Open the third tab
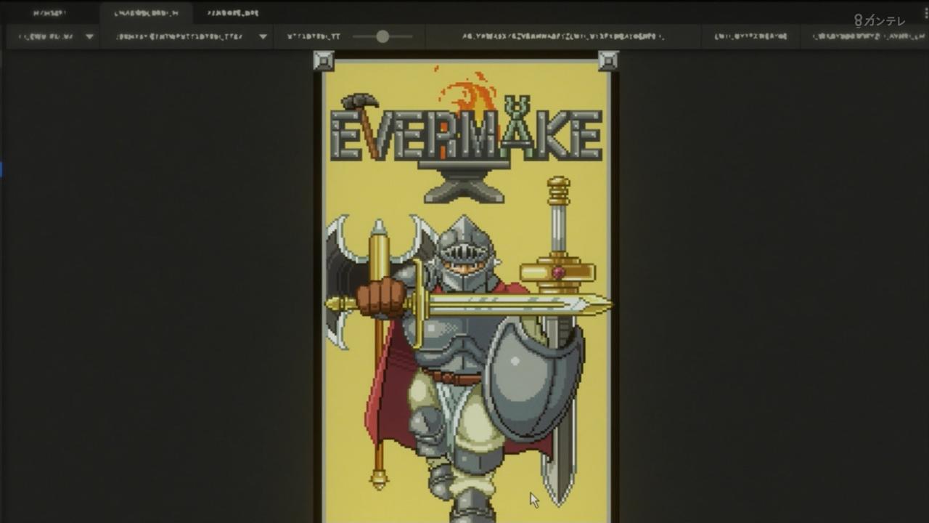Screen dimensions: 929x523 pyautogui.click(x=232, y=13)
